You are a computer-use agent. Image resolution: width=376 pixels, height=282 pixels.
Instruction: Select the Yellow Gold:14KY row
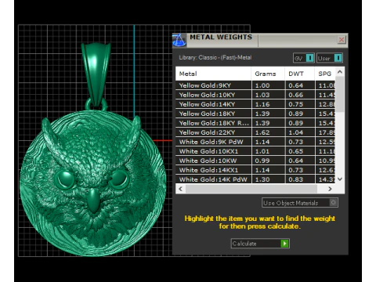255,104
